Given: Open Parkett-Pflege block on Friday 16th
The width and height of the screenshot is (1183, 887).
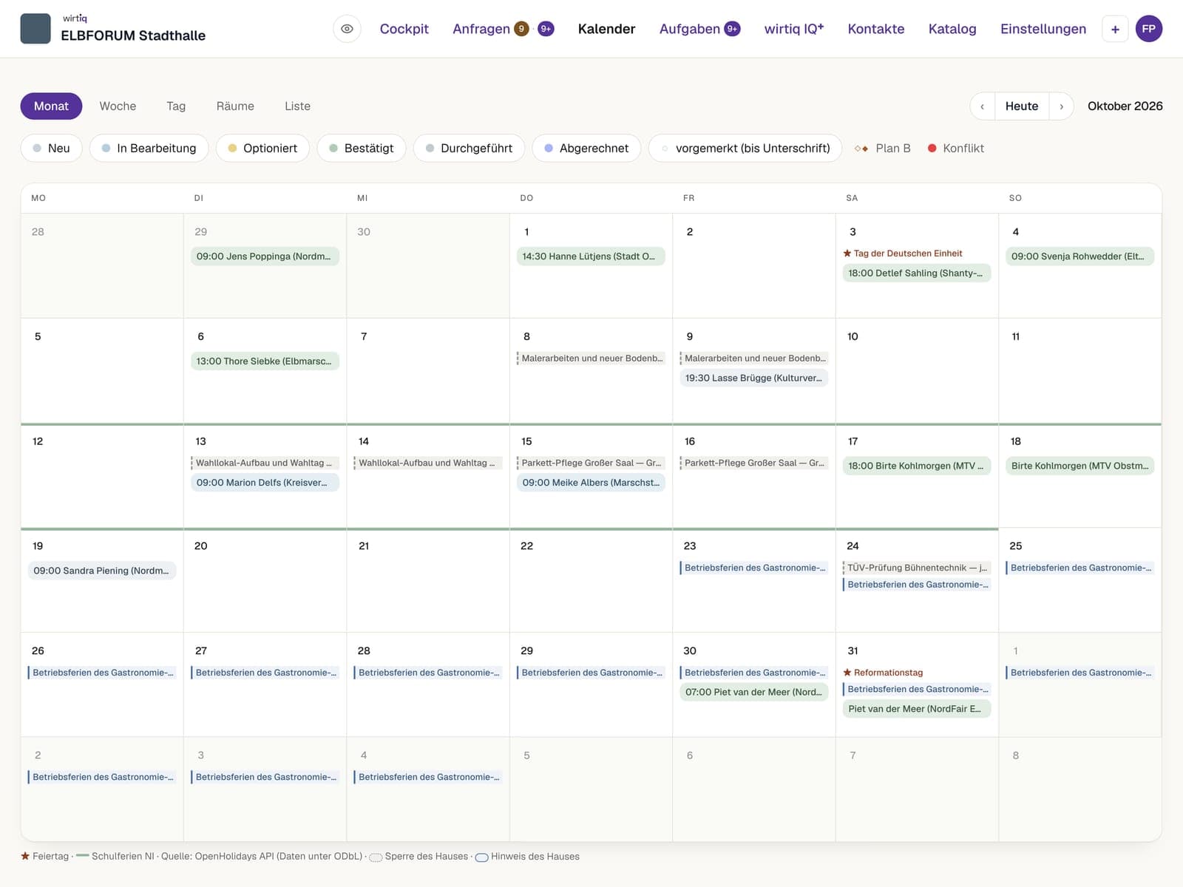Looking at the screenshot, I should [x=753, y=463].
